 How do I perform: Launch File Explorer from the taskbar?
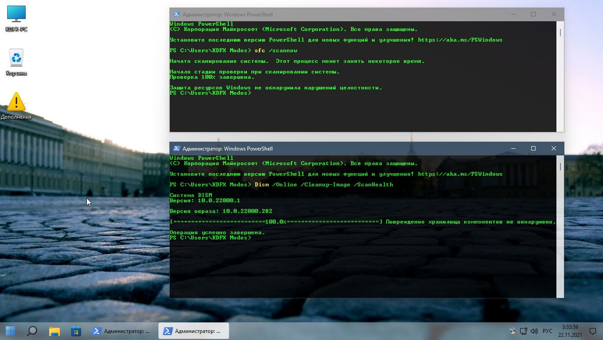pos(54,331)
